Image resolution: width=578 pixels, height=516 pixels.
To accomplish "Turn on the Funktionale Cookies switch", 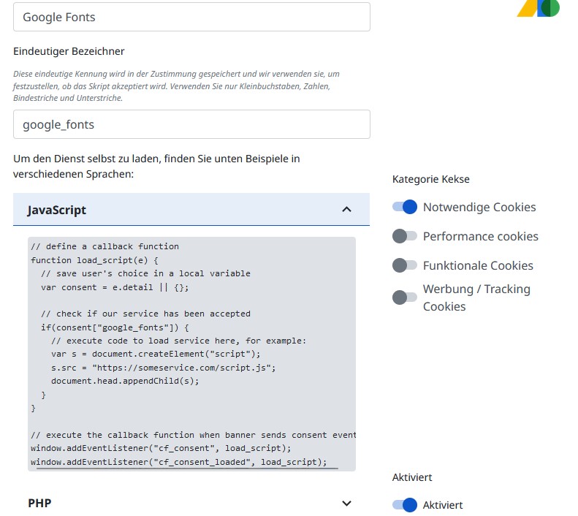I will point(404,265).
